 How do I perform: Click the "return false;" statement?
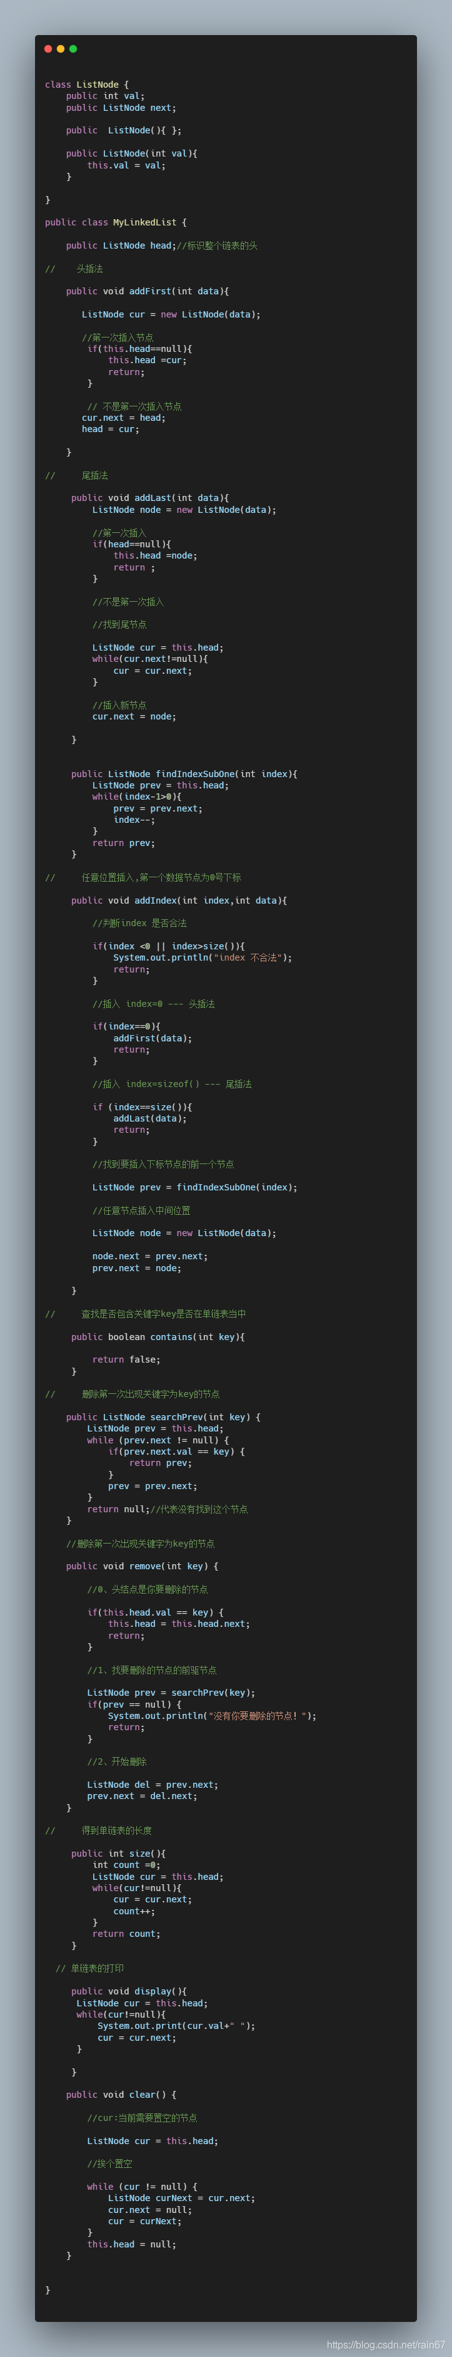pos(126,1359)
